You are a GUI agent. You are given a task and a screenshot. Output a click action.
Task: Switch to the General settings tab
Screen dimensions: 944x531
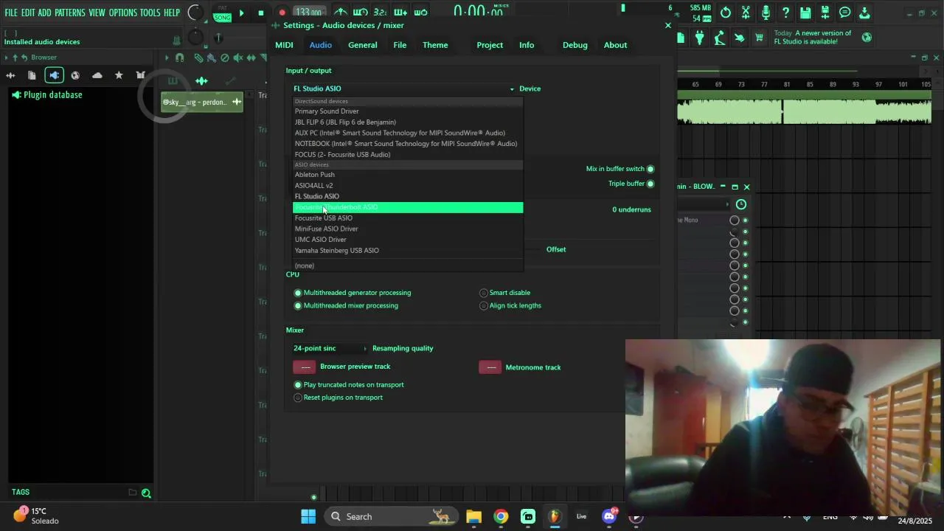point(362,45)
